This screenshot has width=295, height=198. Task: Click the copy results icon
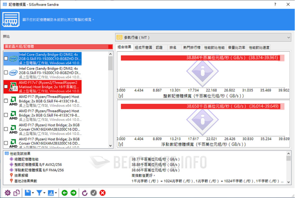pyautogui.click(x=17, y=193)
